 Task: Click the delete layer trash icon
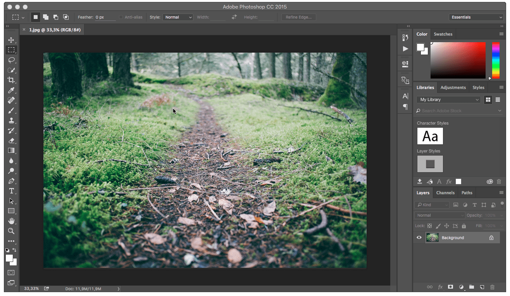493,287
